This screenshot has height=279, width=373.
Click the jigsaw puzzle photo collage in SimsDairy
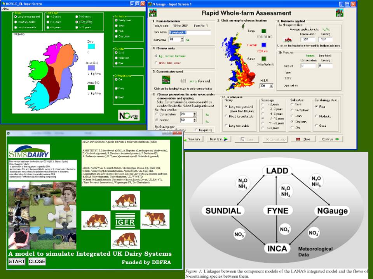coord(42,215)
